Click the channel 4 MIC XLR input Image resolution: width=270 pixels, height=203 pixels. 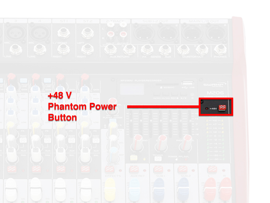tap(39, 33)
